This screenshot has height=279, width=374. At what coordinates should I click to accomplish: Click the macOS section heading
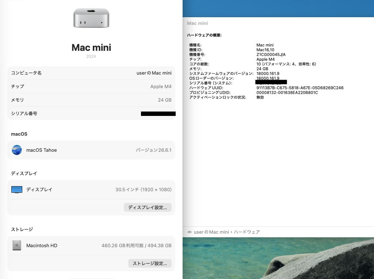coord(19,134)
